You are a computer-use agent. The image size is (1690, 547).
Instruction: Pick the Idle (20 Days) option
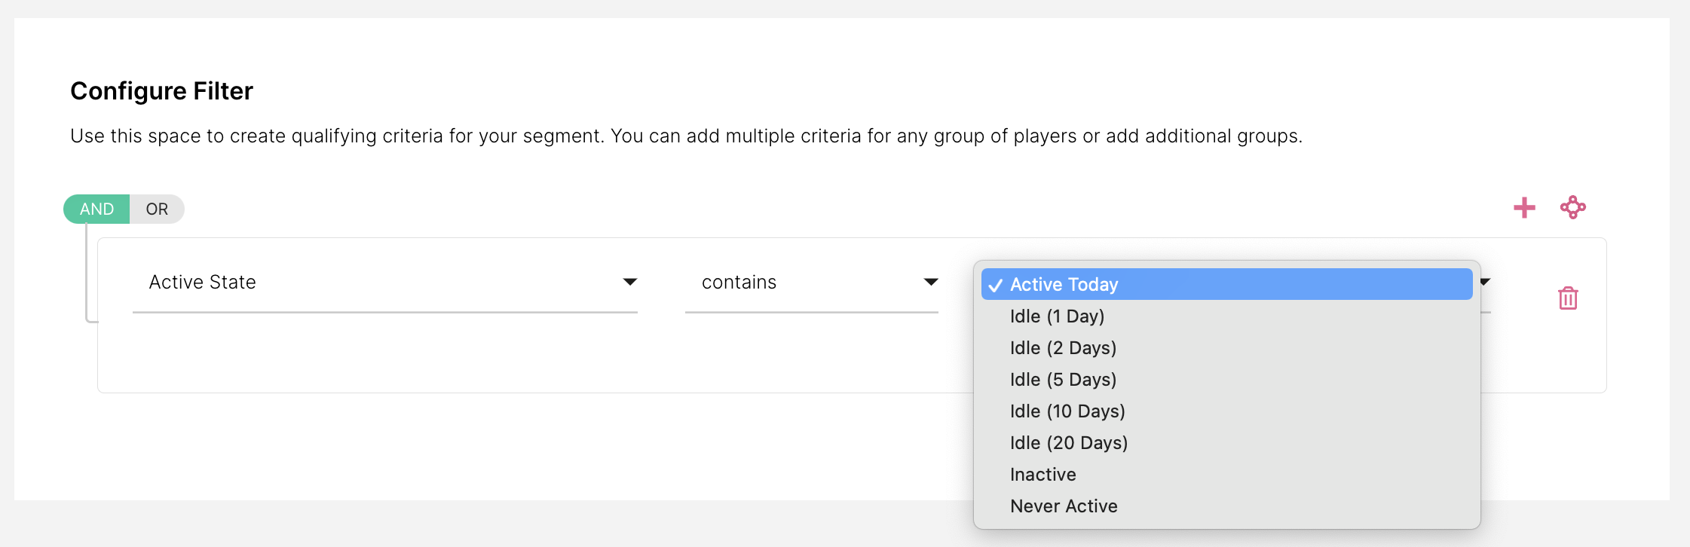[x=1069, y=443]
